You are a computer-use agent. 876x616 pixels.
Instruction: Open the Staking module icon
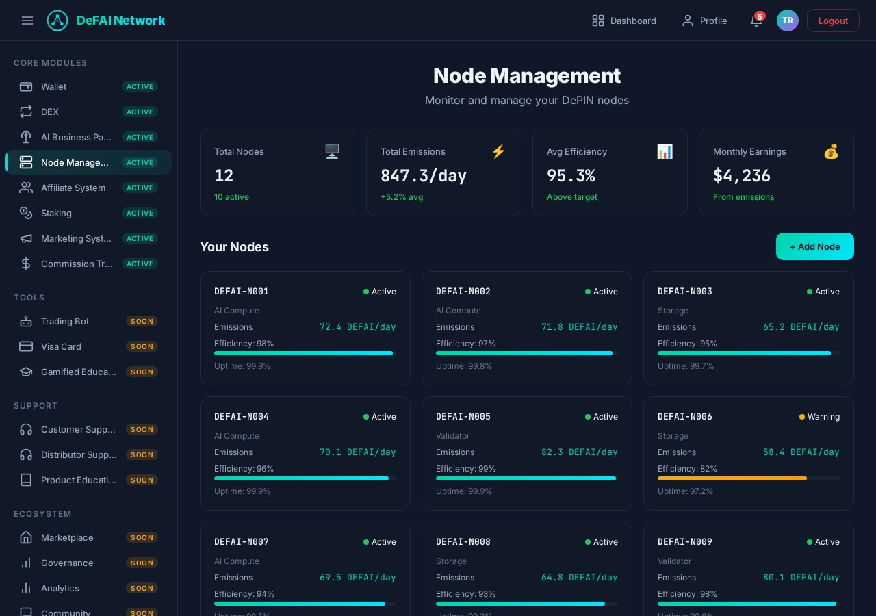[x=26, y=213]
